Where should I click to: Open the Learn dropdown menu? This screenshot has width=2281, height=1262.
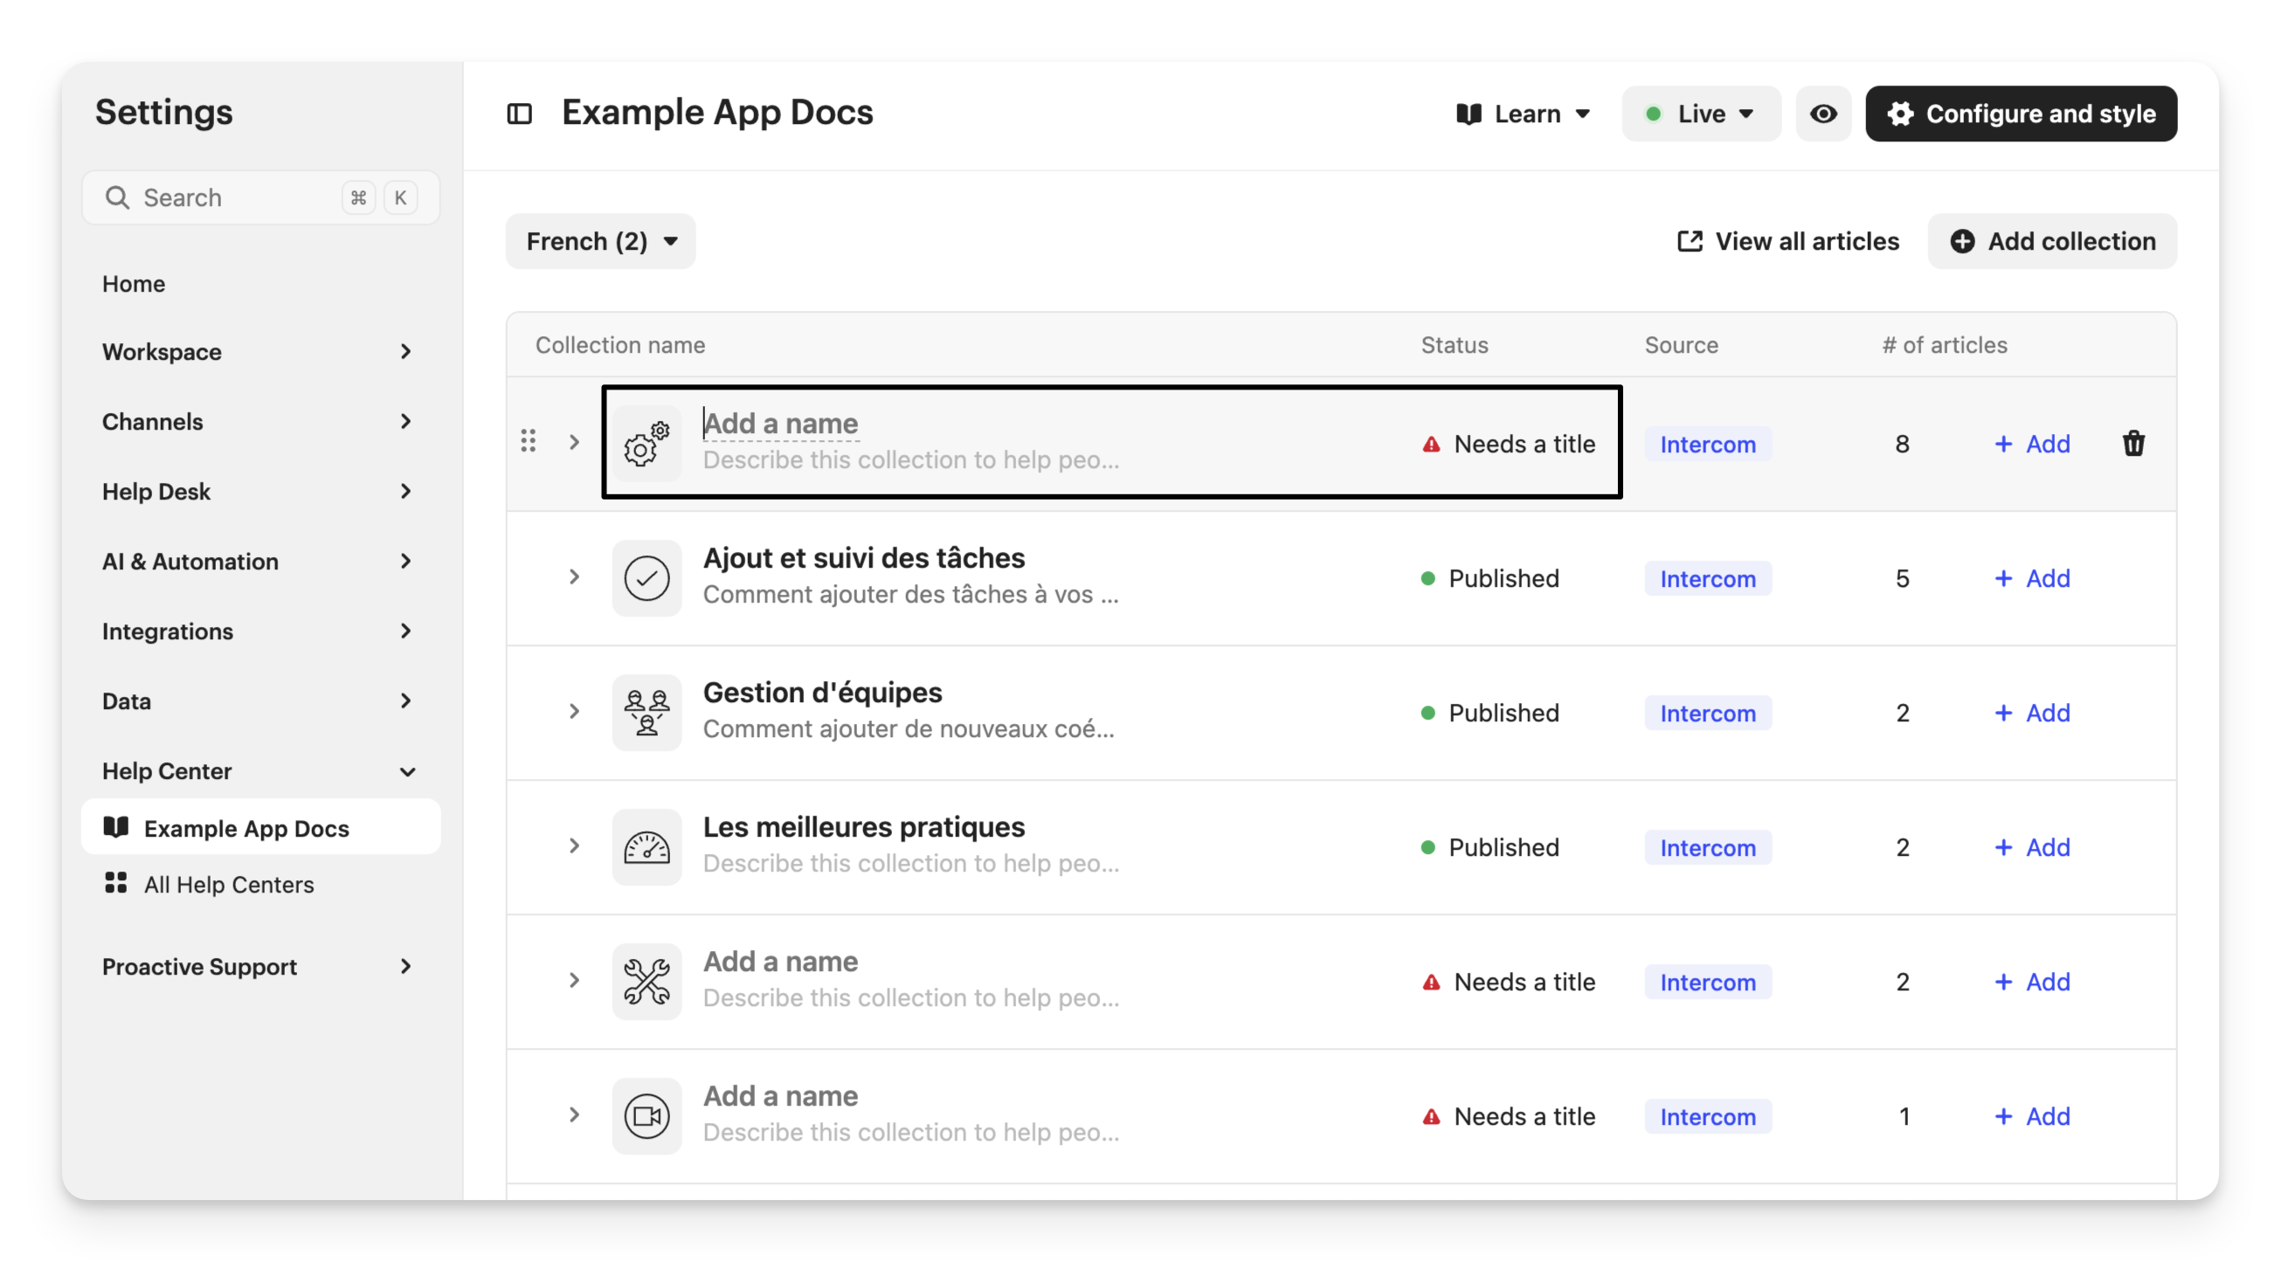(1523, 114)
